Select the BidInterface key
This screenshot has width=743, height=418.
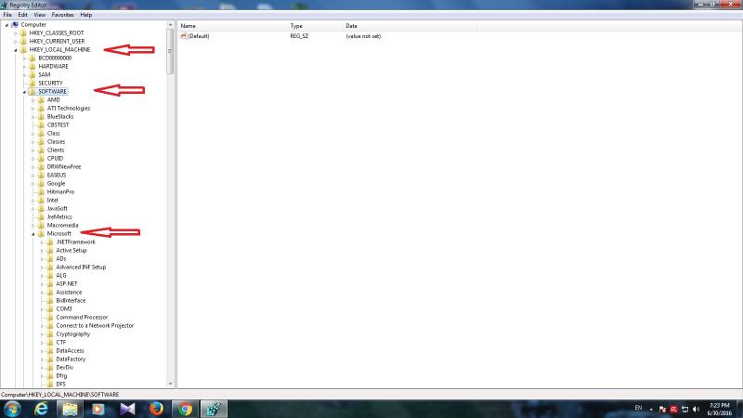point(71,300)
